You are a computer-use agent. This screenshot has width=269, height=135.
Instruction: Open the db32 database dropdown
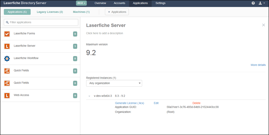point(81,3)
